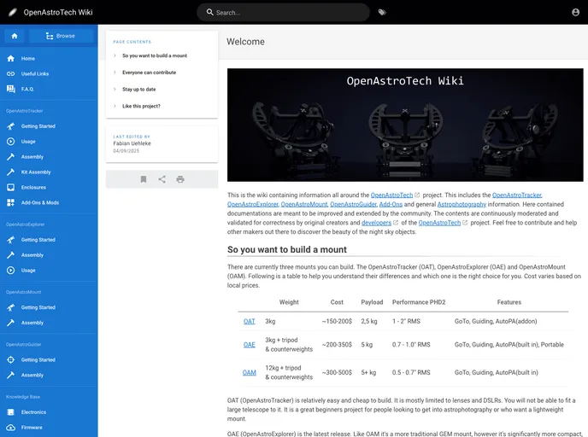This screenshot has height=437, width=588.
Task: Click the Add-Ons & Mods icon
Action: 10,202
